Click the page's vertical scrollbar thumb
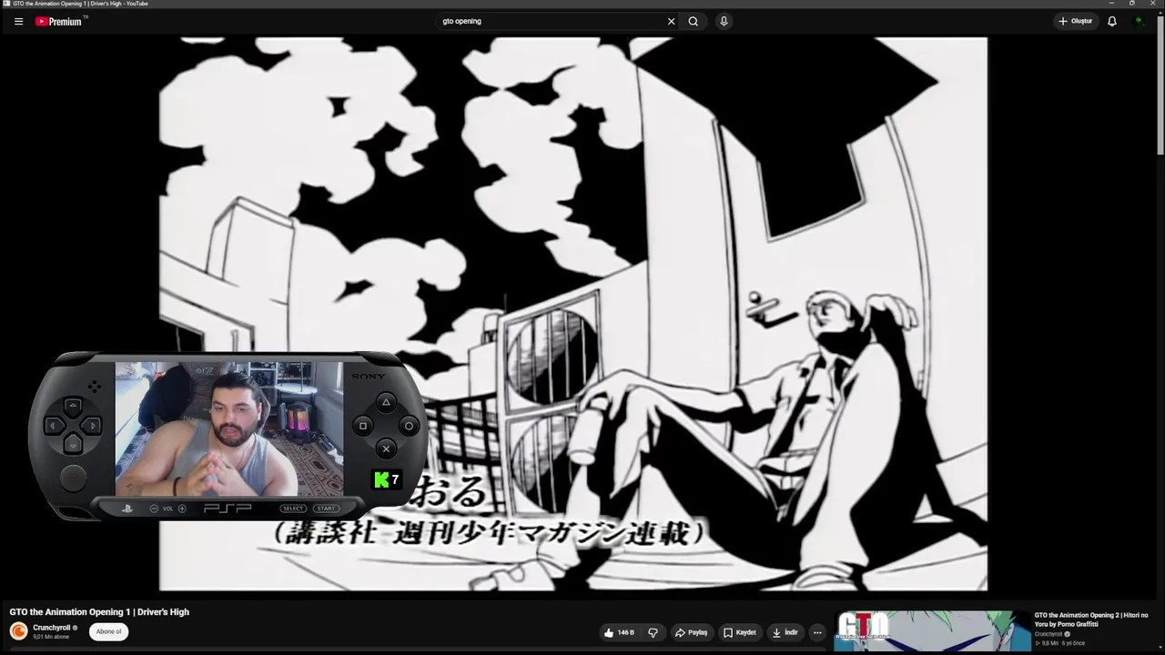 point(1160,84)
